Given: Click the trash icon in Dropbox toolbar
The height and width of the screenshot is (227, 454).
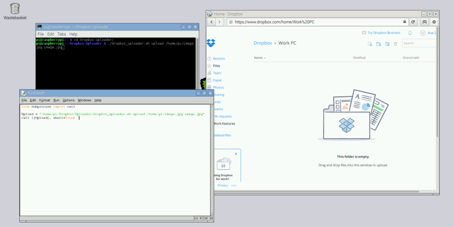Looking at the screenshot, I should point(396,44).
